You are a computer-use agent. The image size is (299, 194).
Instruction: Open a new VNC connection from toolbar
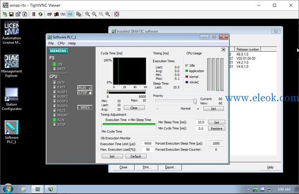pyautogui.click(x=5, y=14)
